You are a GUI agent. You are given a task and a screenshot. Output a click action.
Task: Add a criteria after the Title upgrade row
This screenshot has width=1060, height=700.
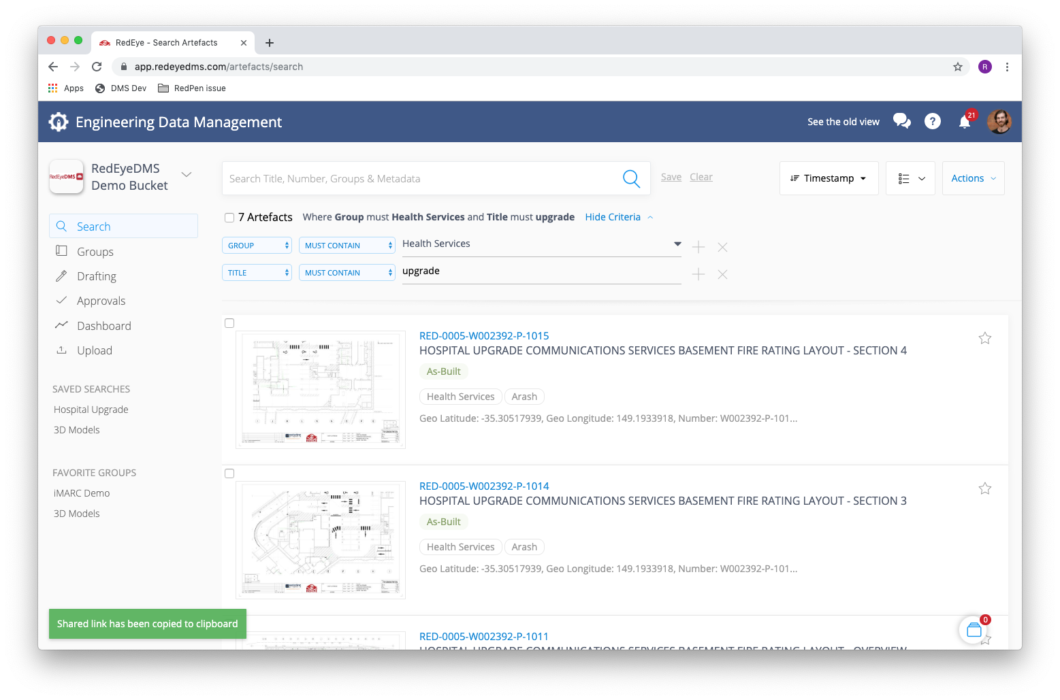point(698,274)
